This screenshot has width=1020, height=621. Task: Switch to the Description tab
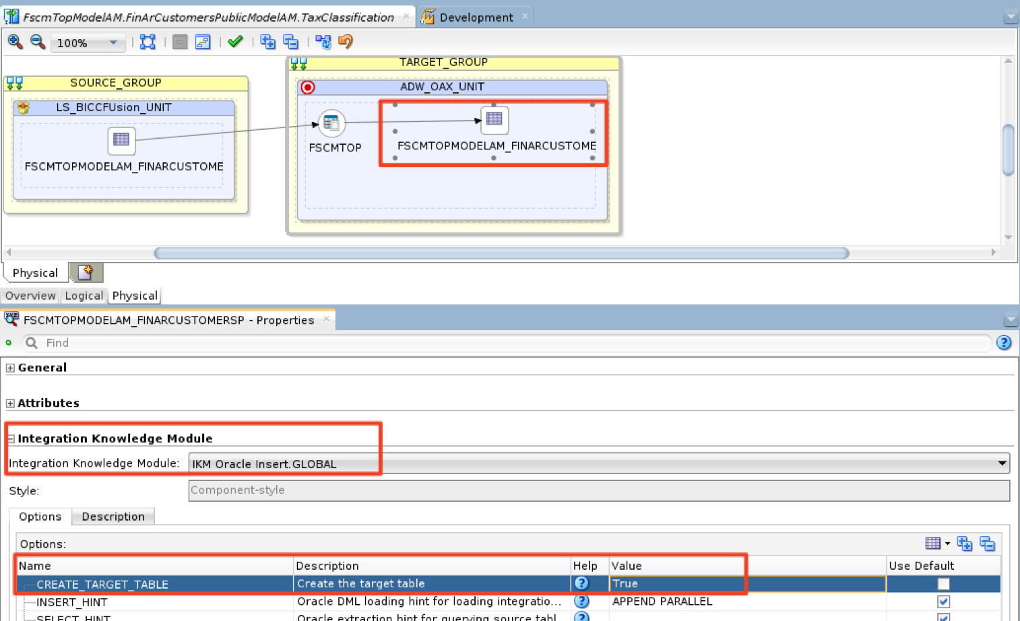click(x=113, y=517)
